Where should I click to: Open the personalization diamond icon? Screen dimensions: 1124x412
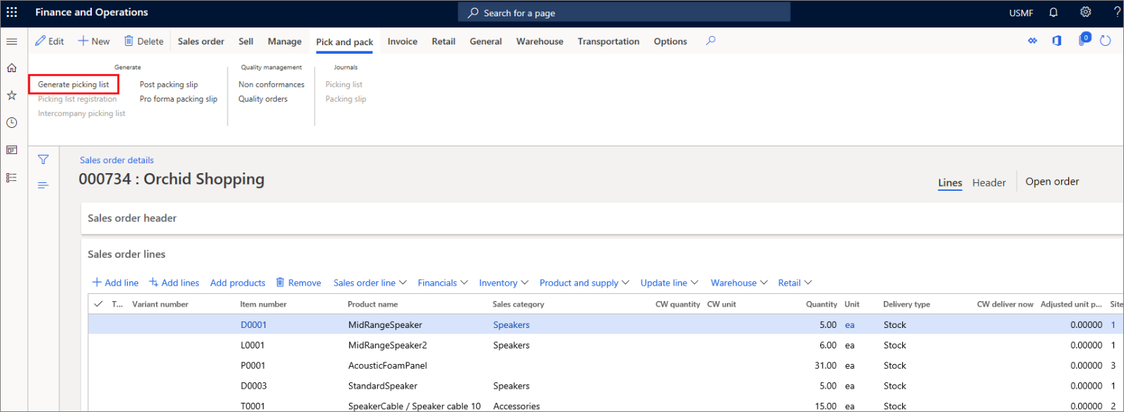pos(1032,41)
